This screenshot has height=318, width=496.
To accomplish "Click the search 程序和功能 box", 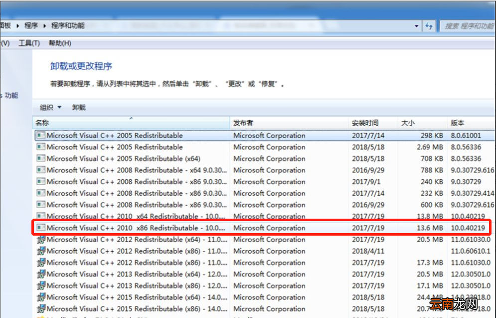I will coord(468,26).
